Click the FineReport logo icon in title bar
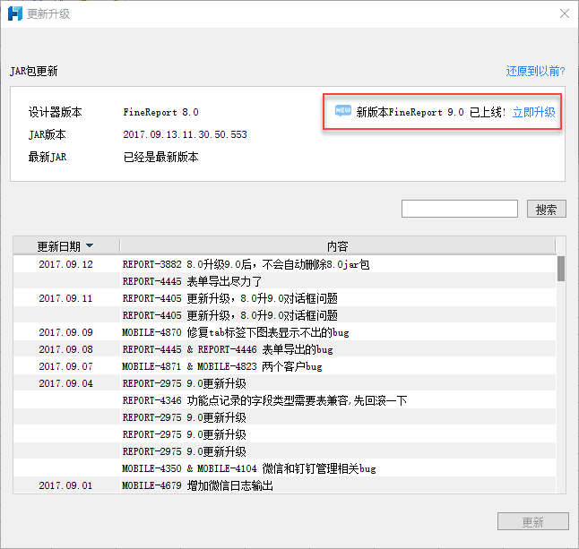The height and width of the screenshot is (549, 579). [x=15, y=13]
